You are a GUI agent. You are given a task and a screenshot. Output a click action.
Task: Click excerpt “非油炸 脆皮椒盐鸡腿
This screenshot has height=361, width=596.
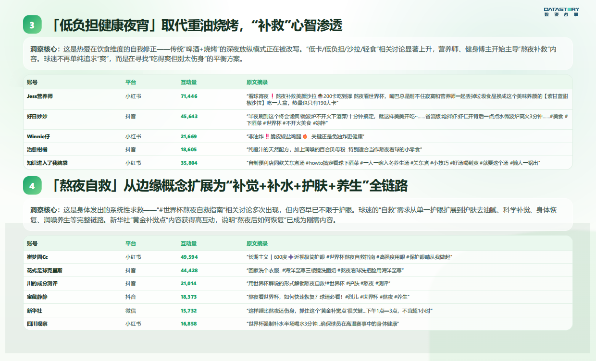[305, 137]
